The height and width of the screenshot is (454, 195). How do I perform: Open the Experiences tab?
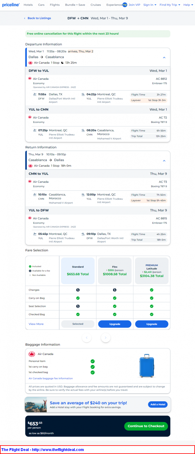pos(114,5)
